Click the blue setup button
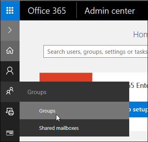Screen dimensions: 148x142 [138, 109]
